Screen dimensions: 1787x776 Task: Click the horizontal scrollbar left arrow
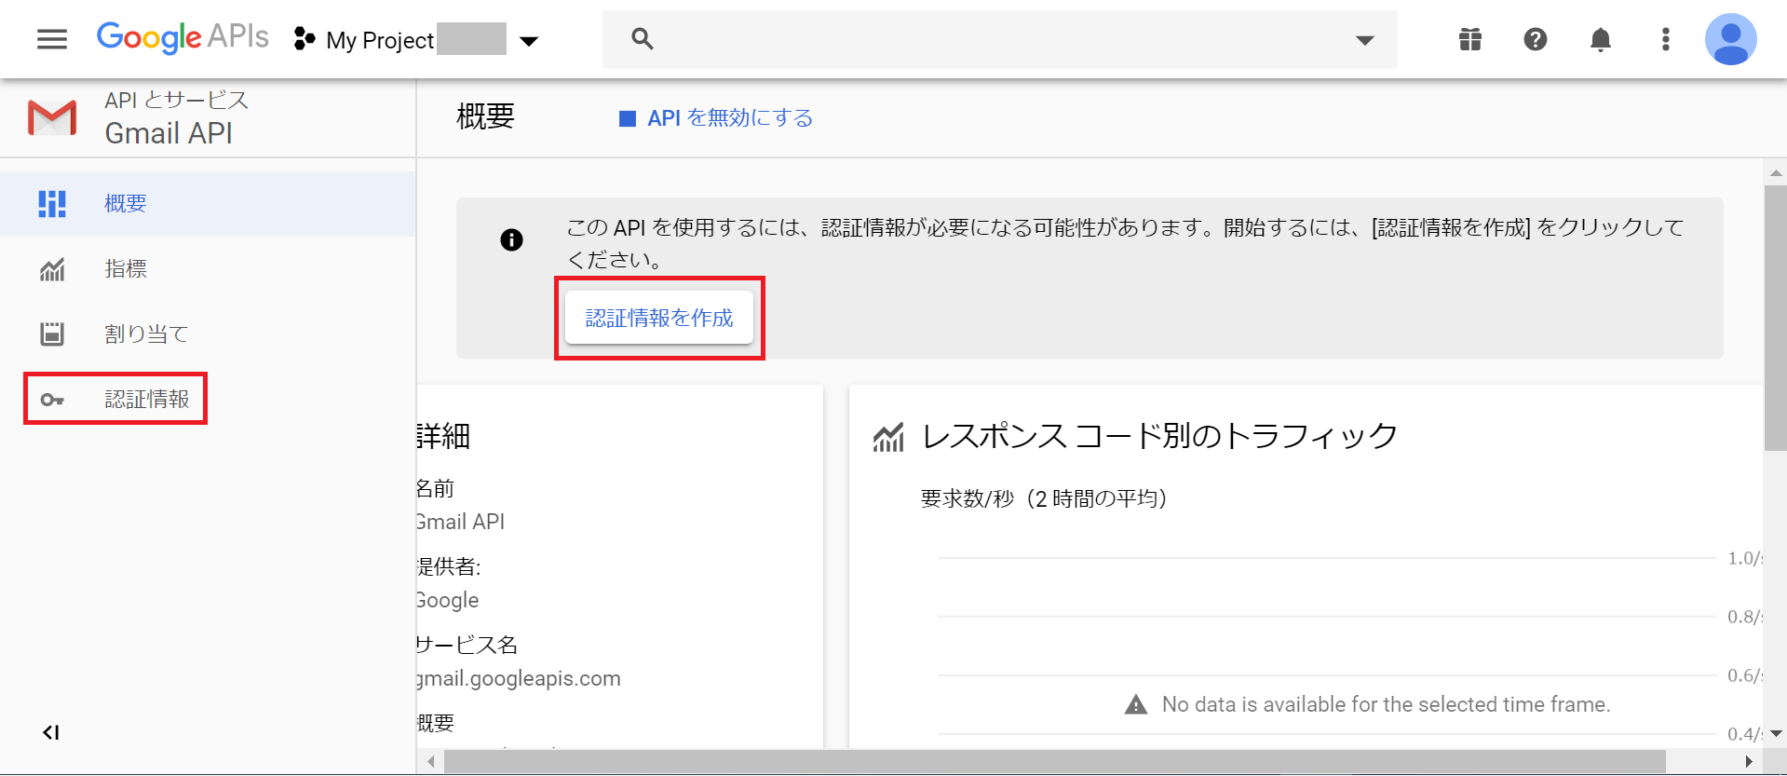(430, 762)
